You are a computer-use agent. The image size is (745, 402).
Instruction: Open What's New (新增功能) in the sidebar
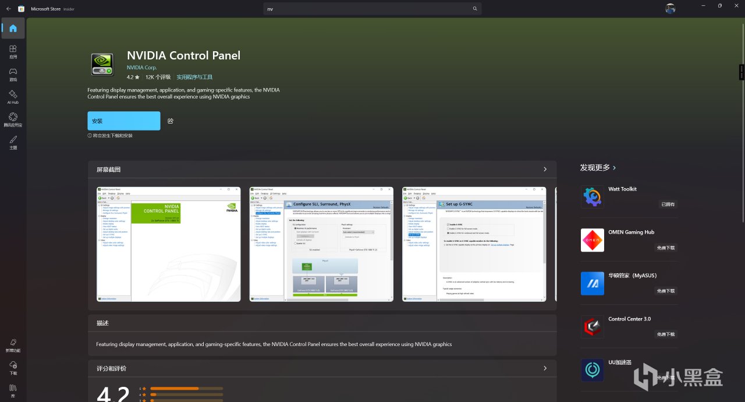(13, 345)
